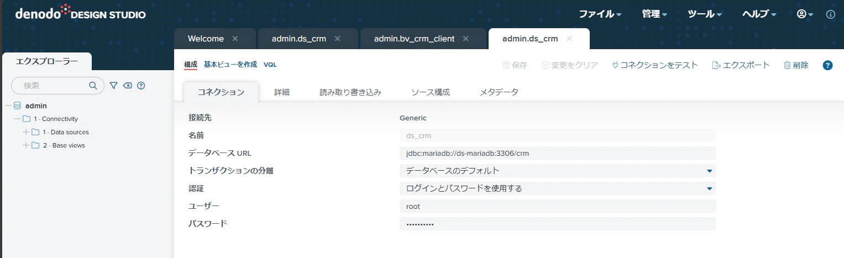The image size is (844, 258).
Task: Open explorer help question mark icon
Action: [x=141, y=86]
